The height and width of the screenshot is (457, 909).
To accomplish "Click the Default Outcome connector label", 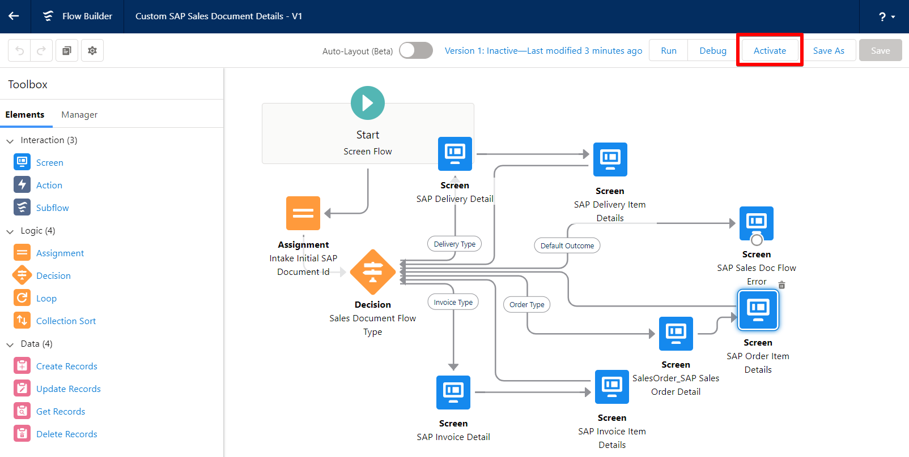I will point(567,245).
